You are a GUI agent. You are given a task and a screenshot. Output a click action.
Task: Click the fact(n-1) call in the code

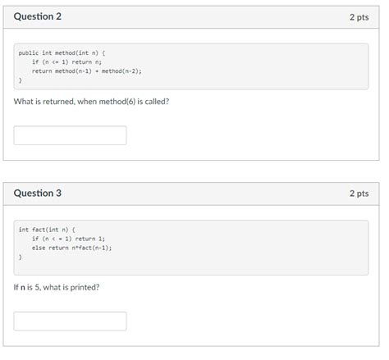click(94, 248)
